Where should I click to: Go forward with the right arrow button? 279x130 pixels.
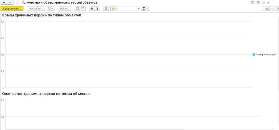pos(10,2)
